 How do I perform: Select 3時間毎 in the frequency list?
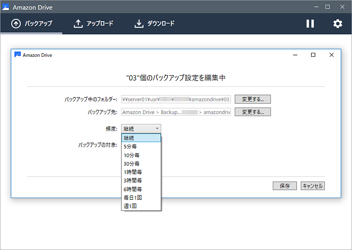(141, 180)
